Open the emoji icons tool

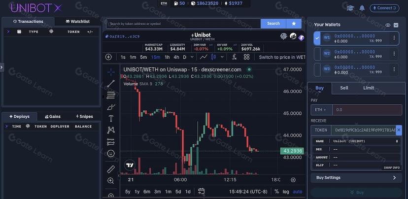pos(111,154)
